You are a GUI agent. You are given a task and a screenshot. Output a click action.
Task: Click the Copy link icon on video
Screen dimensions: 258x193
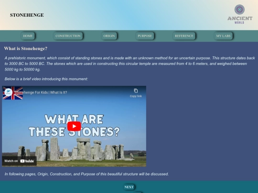(x=136, y=93)
